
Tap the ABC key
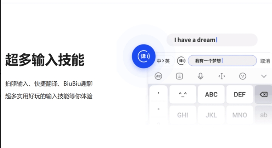pos(211,95)
